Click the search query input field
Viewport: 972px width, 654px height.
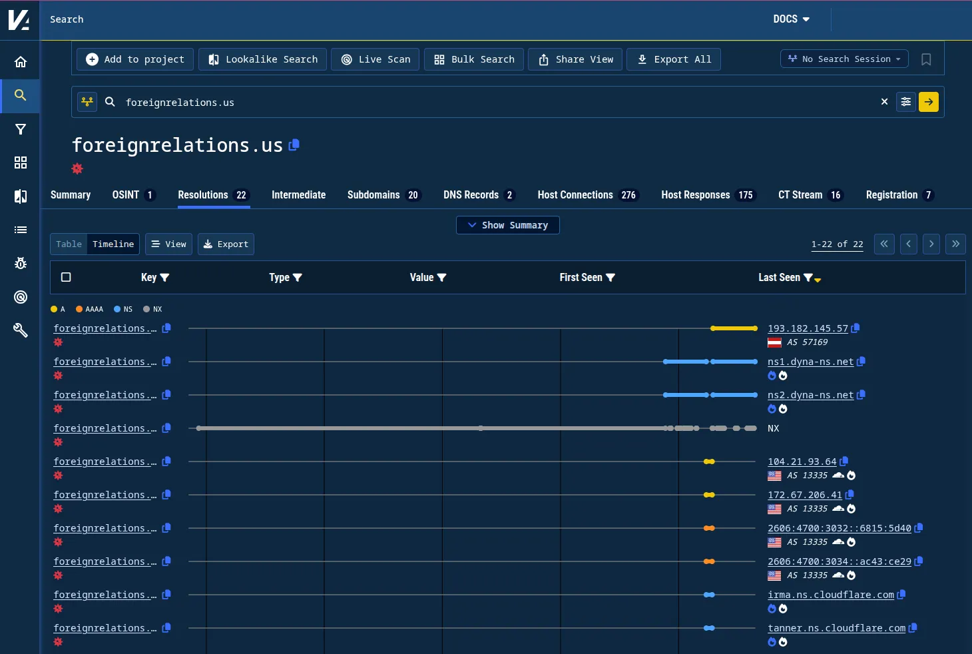[x=499, y=102]
